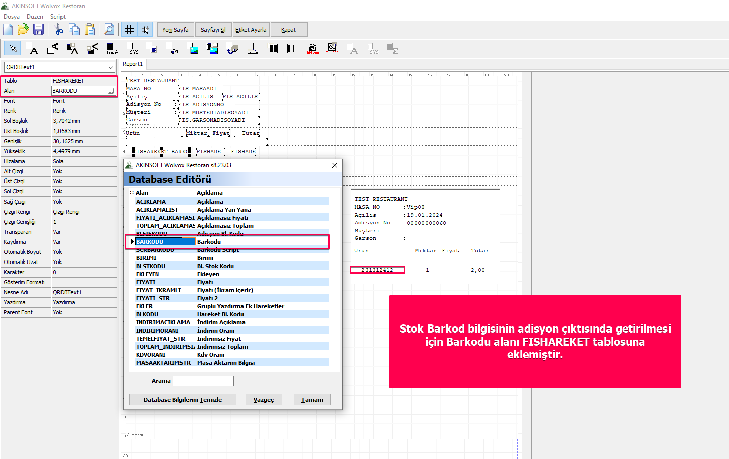Select the memo text tool
This screenshot has height=459, width=729.
pos(152,49)
